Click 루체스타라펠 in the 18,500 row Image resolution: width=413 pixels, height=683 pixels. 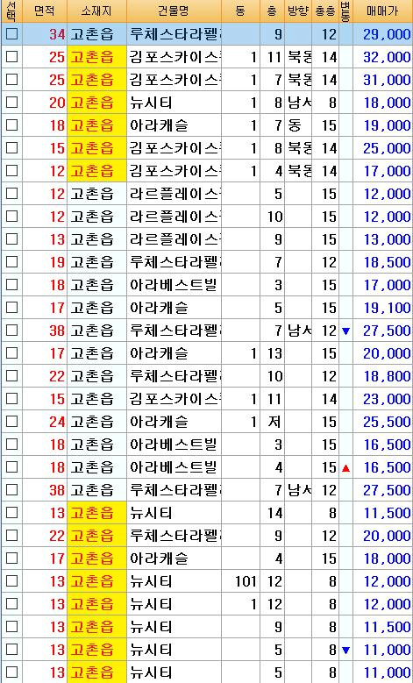coord(175,262)
